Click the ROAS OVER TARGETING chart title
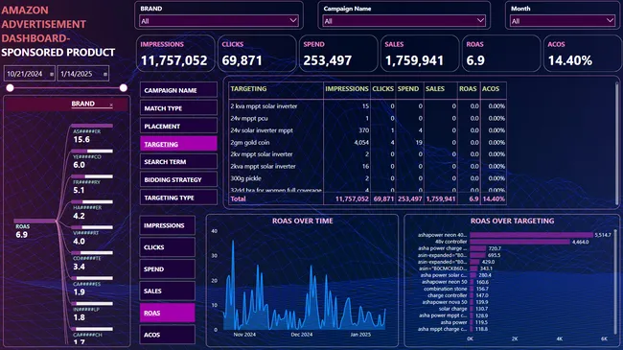This screenshot has height=350, width=623. [512, 221]
